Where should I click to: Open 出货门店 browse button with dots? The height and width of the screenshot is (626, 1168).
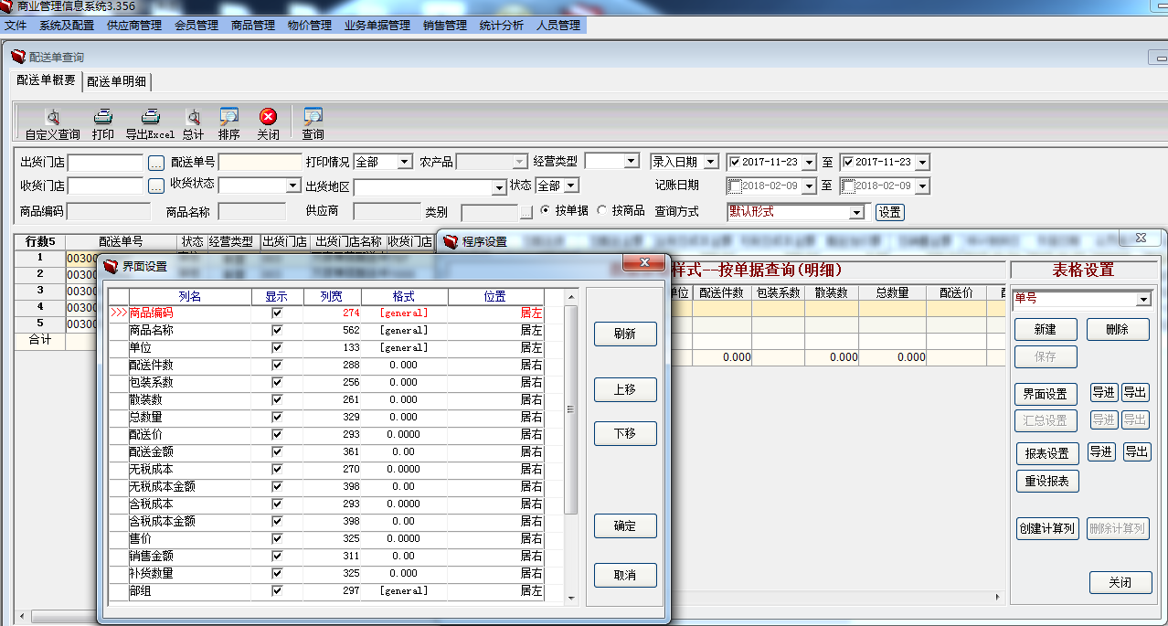pyautogui.click(x=156, y=163)
